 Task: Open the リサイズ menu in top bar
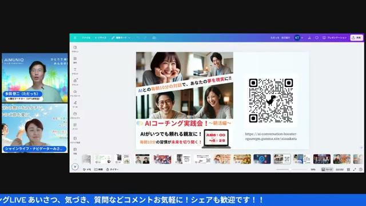tap(101, 38)
